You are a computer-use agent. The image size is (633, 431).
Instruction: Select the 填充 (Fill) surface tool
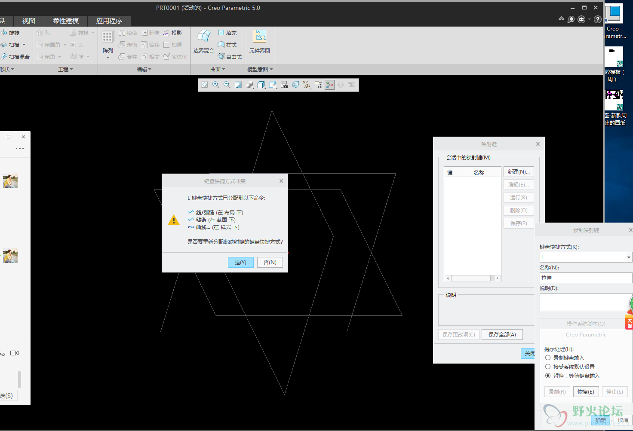(227, 33)
